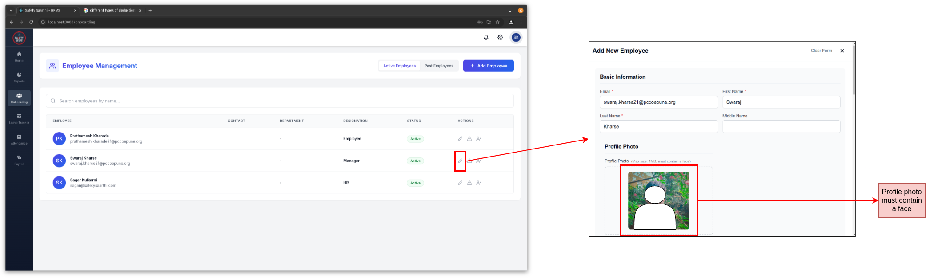The width and height of the screenshot is (926, 278).
Task: Remove Sagar Kulkarni via user-remove icon
Action: click(479, 183)
